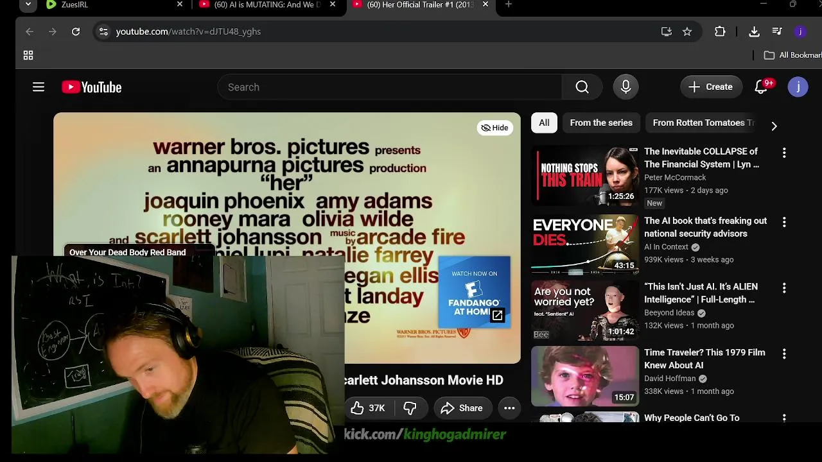Viewport: 822px width, 462px height.
Task: Open a new browser tab
Action: coord(508,4)
